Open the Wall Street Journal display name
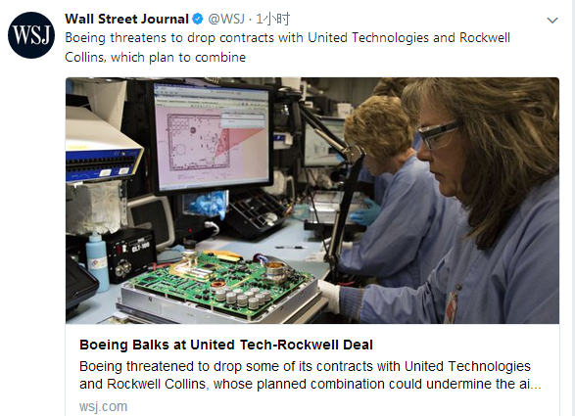575x416 pixels. pyautogui.click(x=126, y=19)
